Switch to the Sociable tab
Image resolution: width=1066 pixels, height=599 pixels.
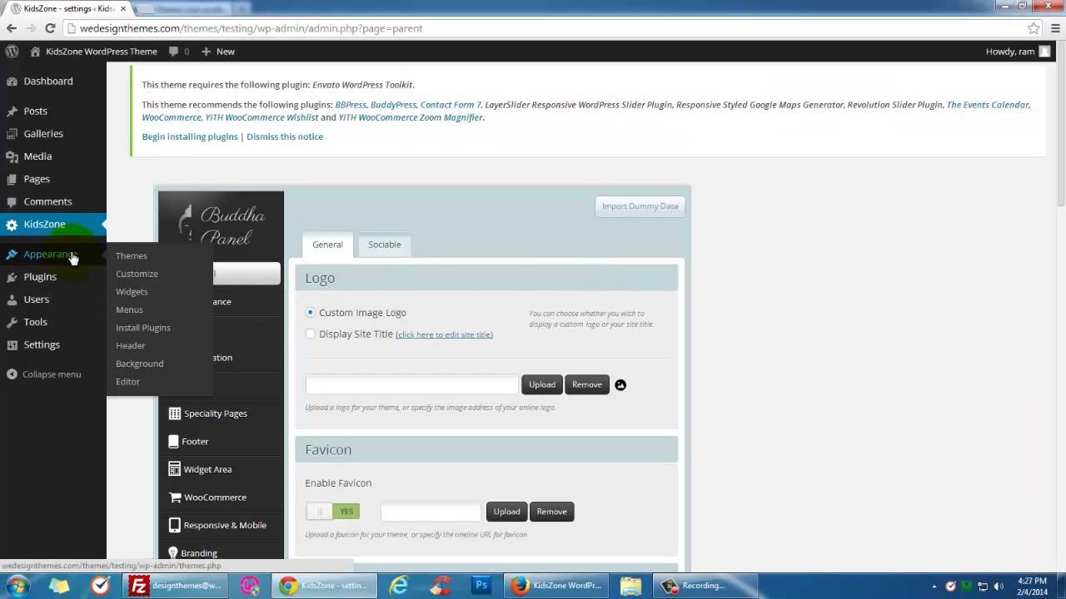385,245
